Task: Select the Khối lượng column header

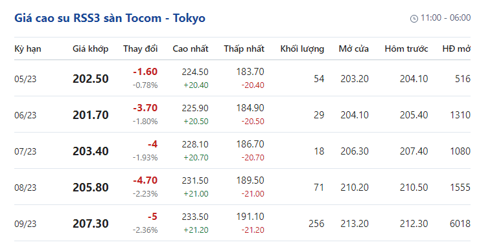Action: 302,49
